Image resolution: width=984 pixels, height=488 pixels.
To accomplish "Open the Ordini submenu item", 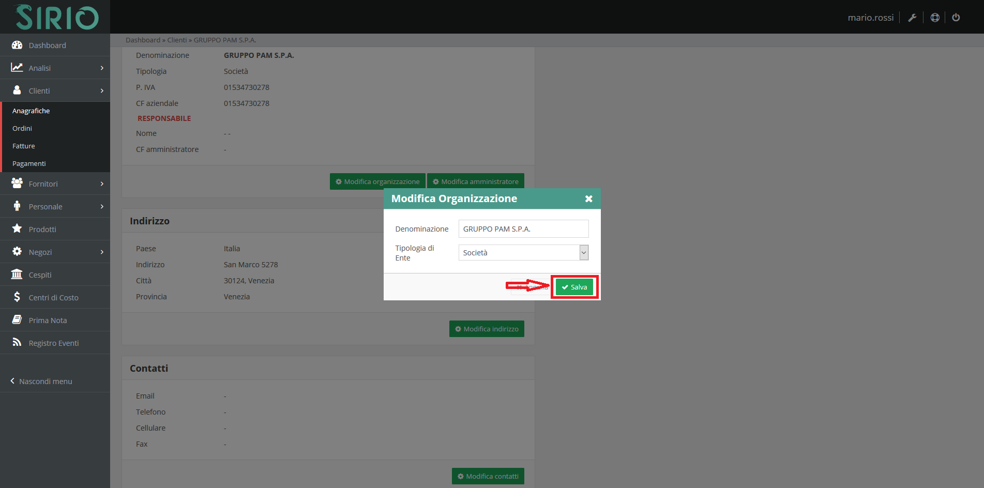I will [22, 128].
